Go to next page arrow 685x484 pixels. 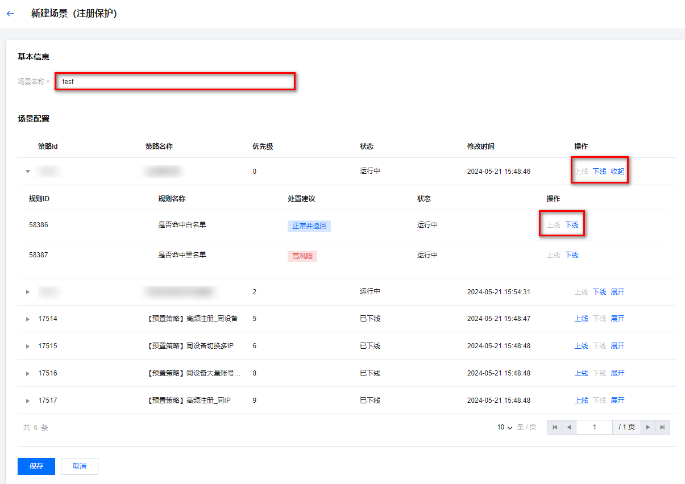tap(648, 427)
